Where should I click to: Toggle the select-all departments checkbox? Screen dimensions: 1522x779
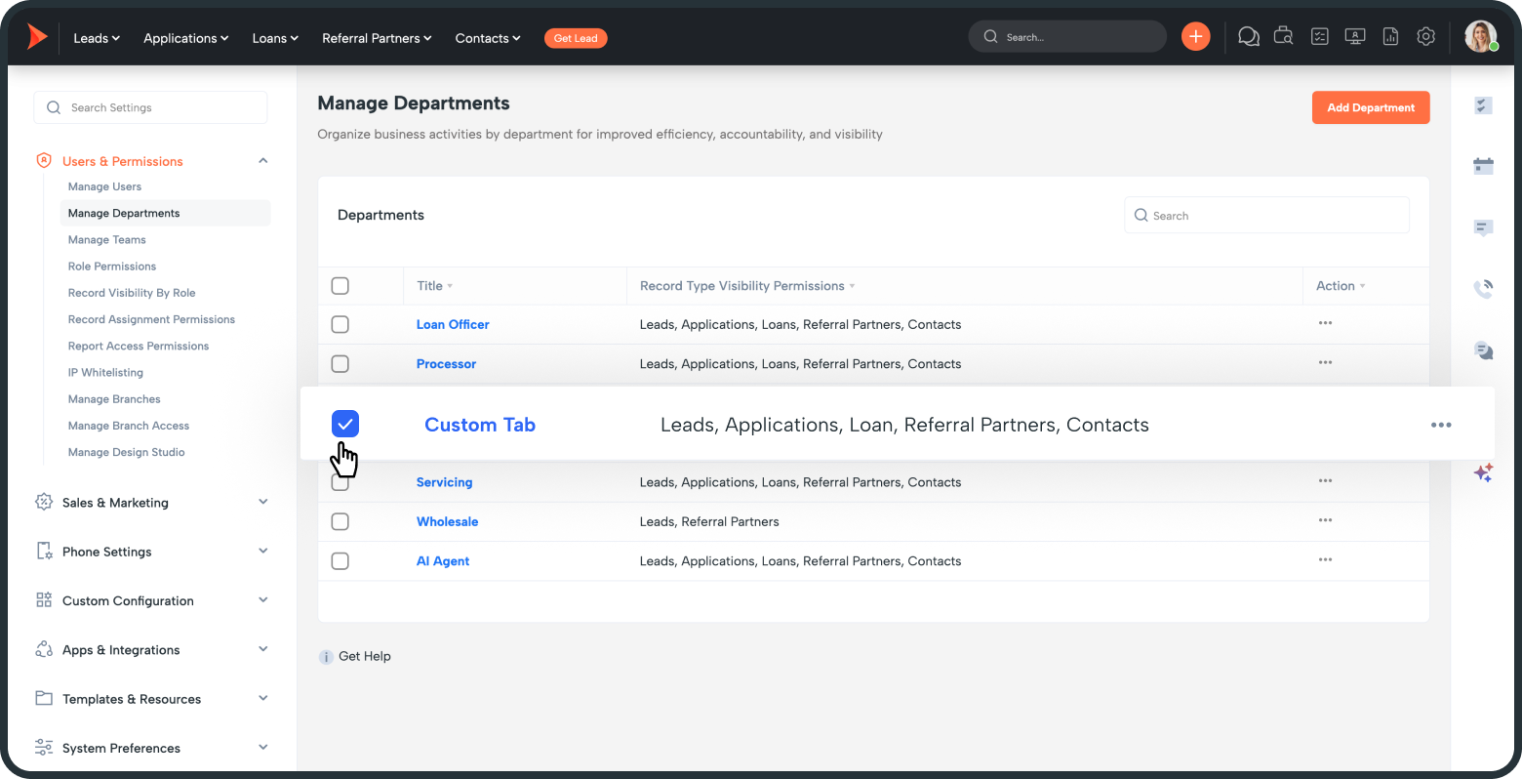340,285
